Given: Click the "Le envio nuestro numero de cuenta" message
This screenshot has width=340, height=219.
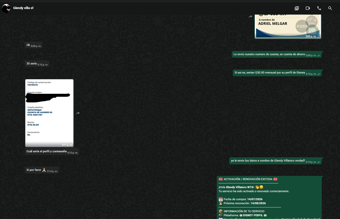Looking at the screenshot, I should click(277, 54).
